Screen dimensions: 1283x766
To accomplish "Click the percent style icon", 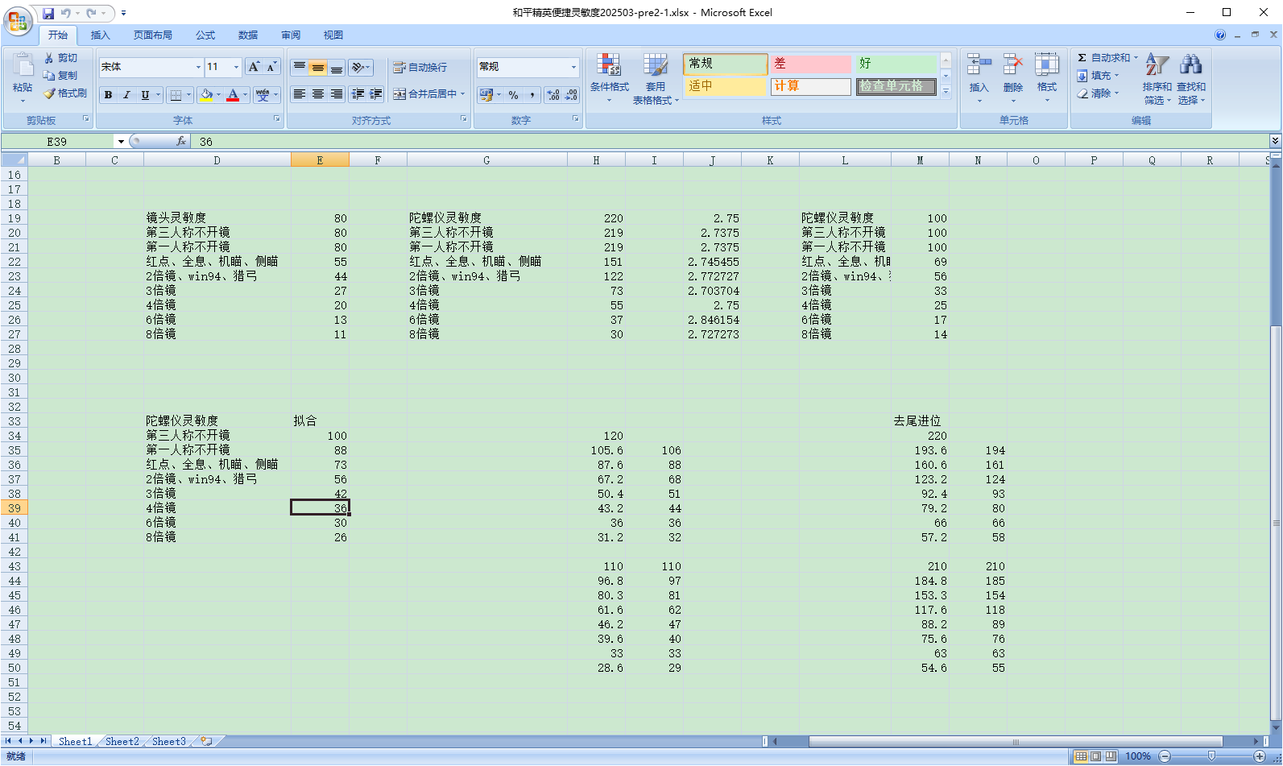I will tap(513, 94).
